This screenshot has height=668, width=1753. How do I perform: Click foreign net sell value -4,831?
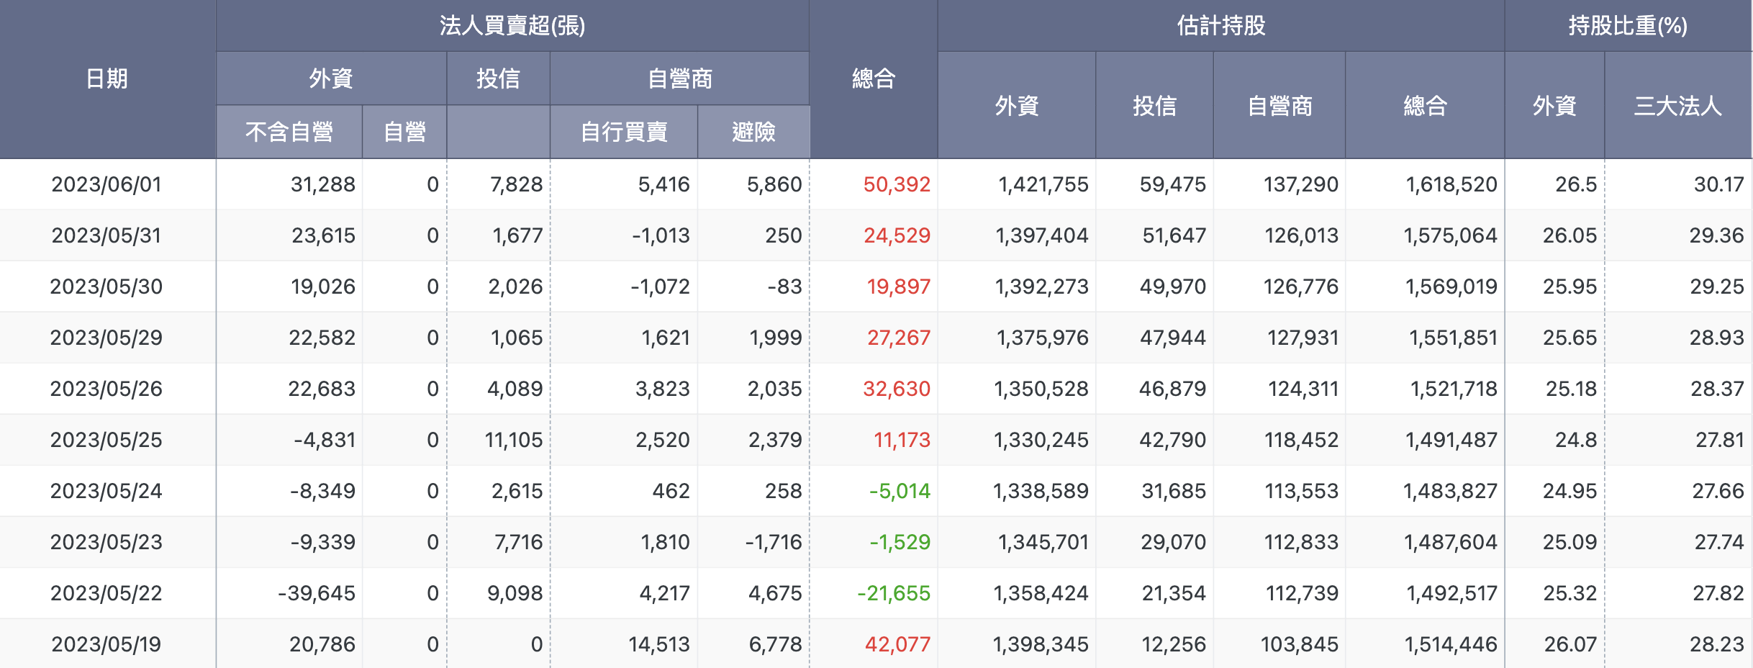(x=325, y=440)
